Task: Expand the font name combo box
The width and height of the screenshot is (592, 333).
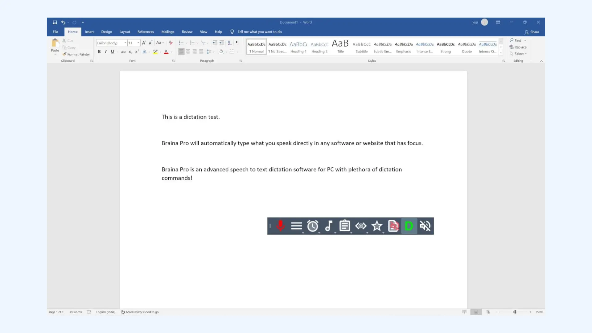Action: pyautogui.click(x=125, y=43)
